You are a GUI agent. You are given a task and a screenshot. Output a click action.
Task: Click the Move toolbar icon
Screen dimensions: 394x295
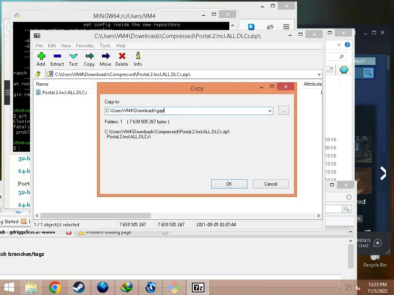click(x=105, y=59)
